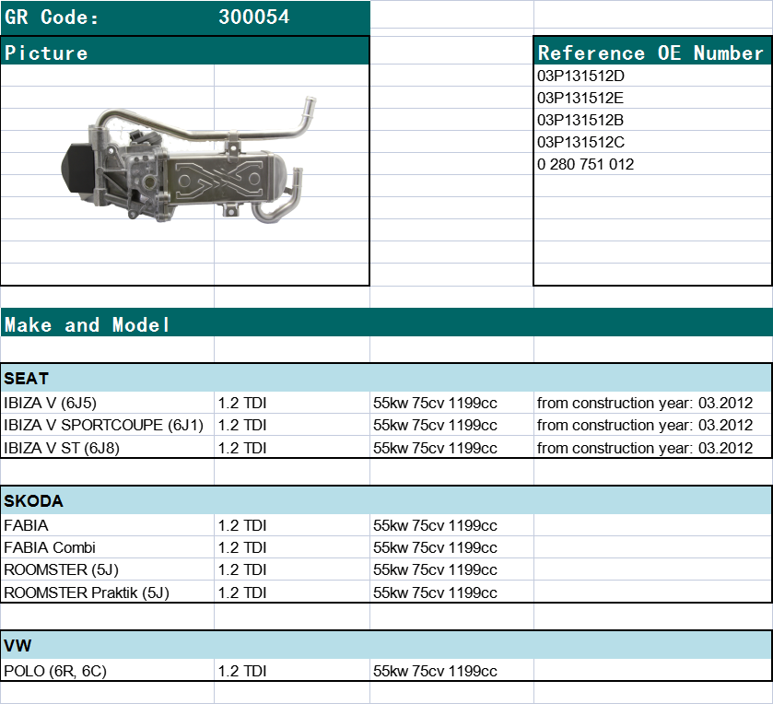This screenshot has width=773, height=704.
Task: Select the VW brand row
Action: tap(387, 645)
